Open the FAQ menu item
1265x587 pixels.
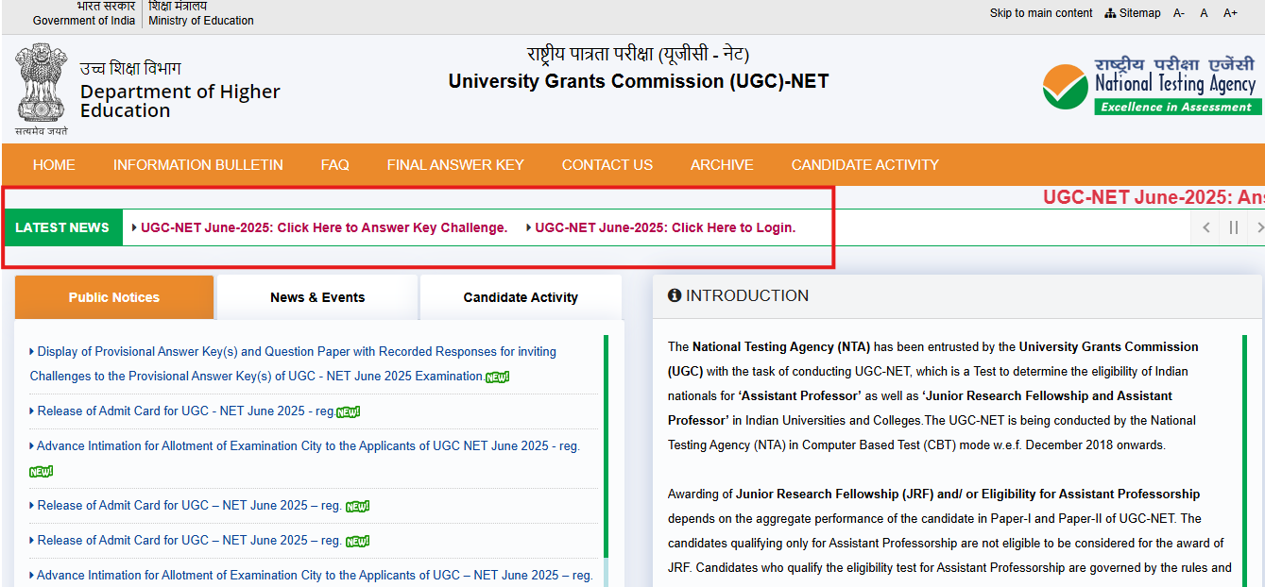click(x=334, y=165)
